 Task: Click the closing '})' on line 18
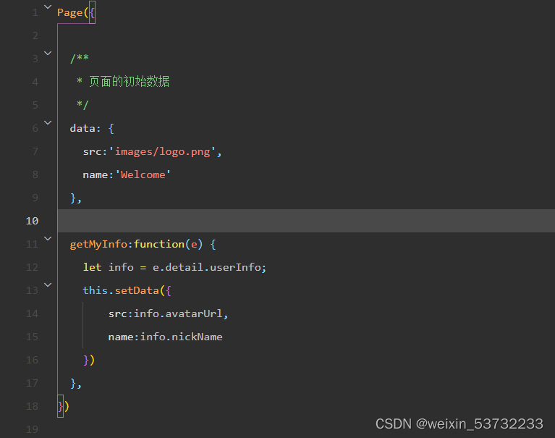pos(64,406)
